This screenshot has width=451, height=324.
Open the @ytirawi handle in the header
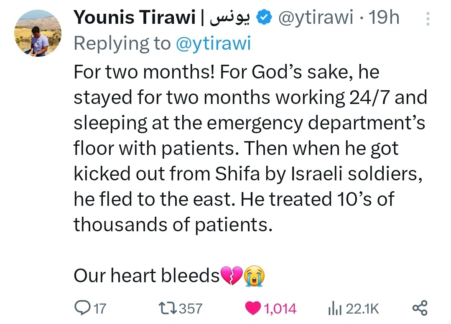tap(313, 18)
